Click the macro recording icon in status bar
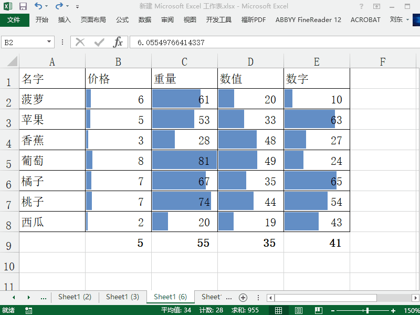Image resolution: width=420 pixels, height=315 pixels. 28,310
